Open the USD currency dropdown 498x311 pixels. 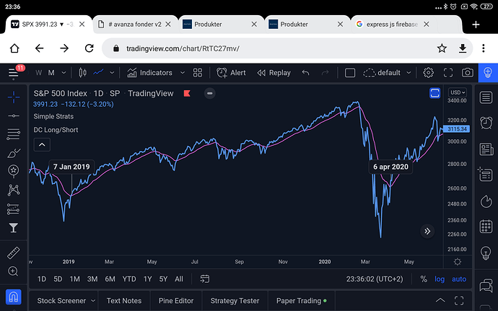[x=458, y=92]
